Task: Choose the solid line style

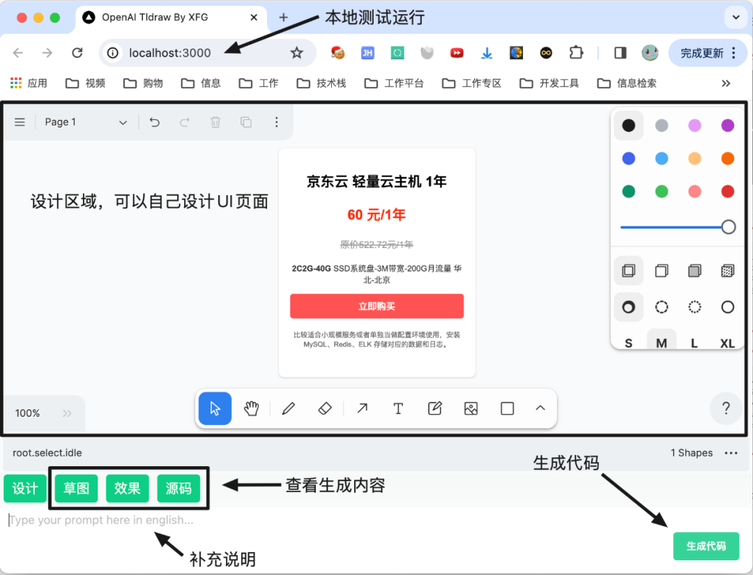Action: (728, 307)
